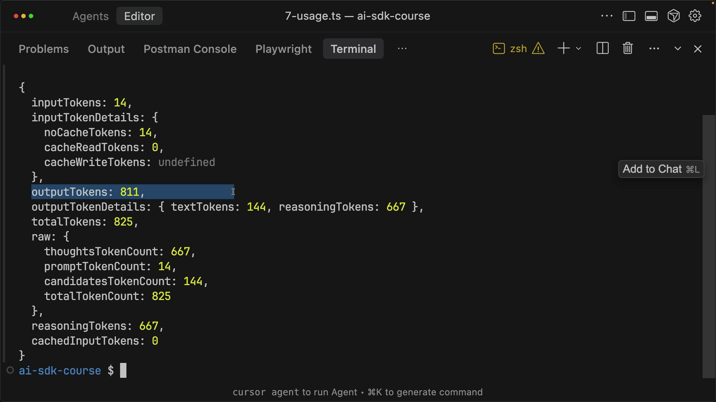Open title bar more actions ellipsis
Screen dimensions: 716x402
[x=607, y=16]
